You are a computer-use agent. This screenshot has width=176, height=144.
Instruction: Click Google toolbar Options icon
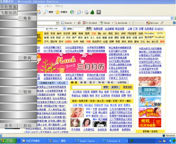point(148,23)
